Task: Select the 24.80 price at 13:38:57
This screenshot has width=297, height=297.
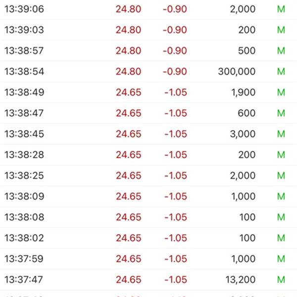Action: 128,51
